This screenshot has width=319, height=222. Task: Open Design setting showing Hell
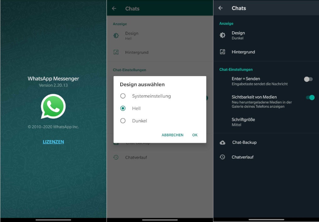click(160, 35)
